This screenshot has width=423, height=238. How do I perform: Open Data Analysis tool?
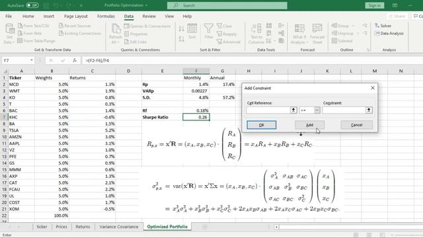pos(389,34)
